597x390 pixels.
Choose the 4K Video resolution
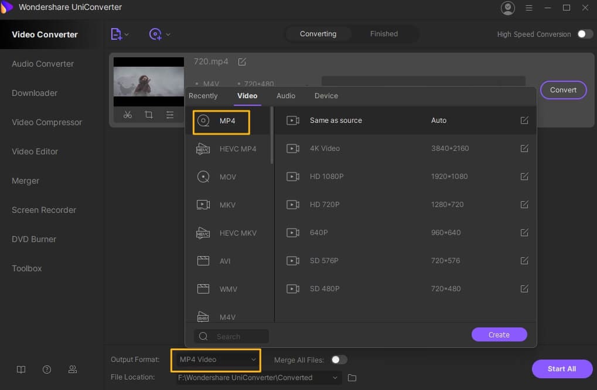tap(405, 149)
